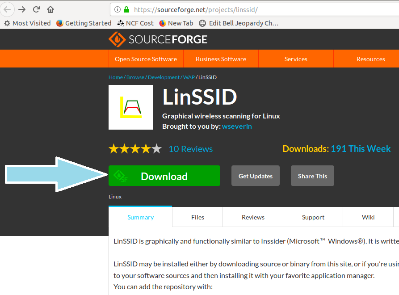Switch to the Summary tab
Screen dimensions: 399x295
coord(140,217)
